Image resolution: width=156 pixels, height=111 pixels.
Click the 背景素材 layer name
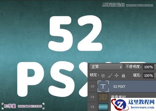tap(118, 97)
